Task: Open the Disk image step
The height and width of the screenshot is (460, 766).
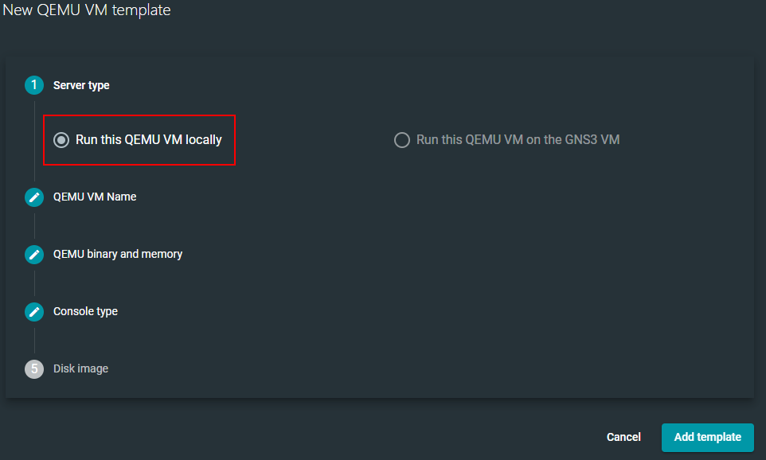Action: [80, 368]
